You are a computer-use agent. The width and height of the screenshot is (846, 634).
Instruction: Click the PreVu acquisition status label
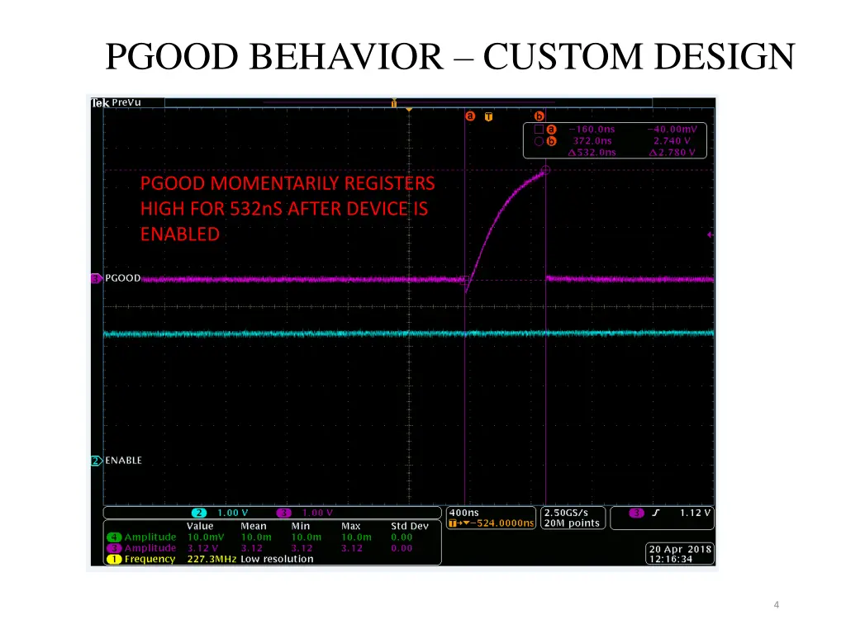pos(126,103)
